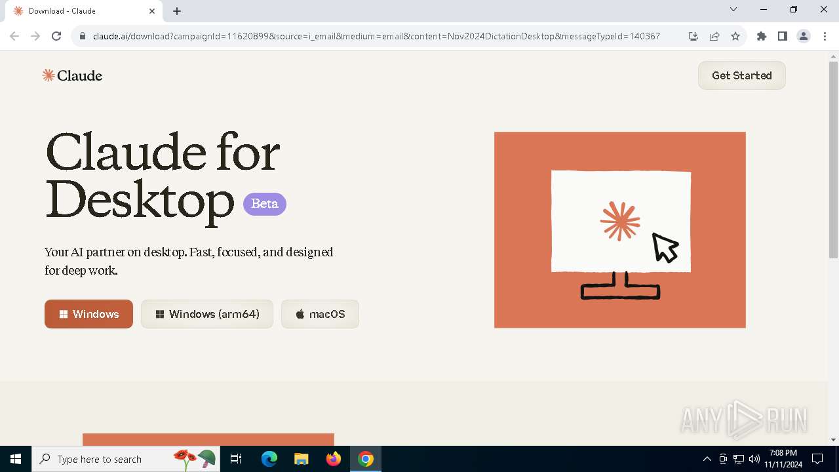Open the tab search dropdown

[733, 10]
